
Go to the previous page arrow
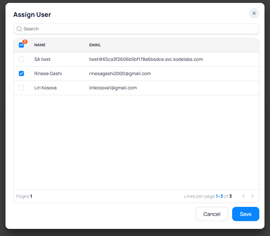coord(243,196)
